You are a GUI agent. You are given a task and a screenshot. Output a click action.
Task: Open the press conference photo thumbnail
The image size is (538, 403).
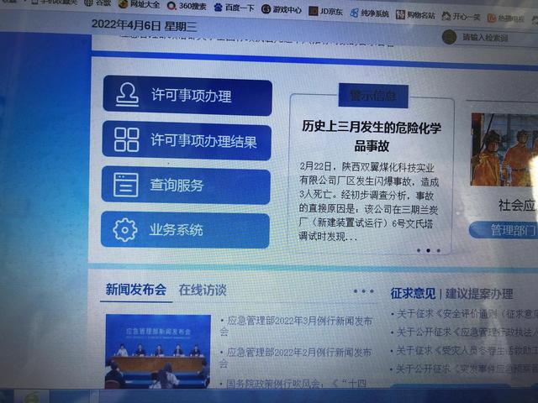[158, 351]
